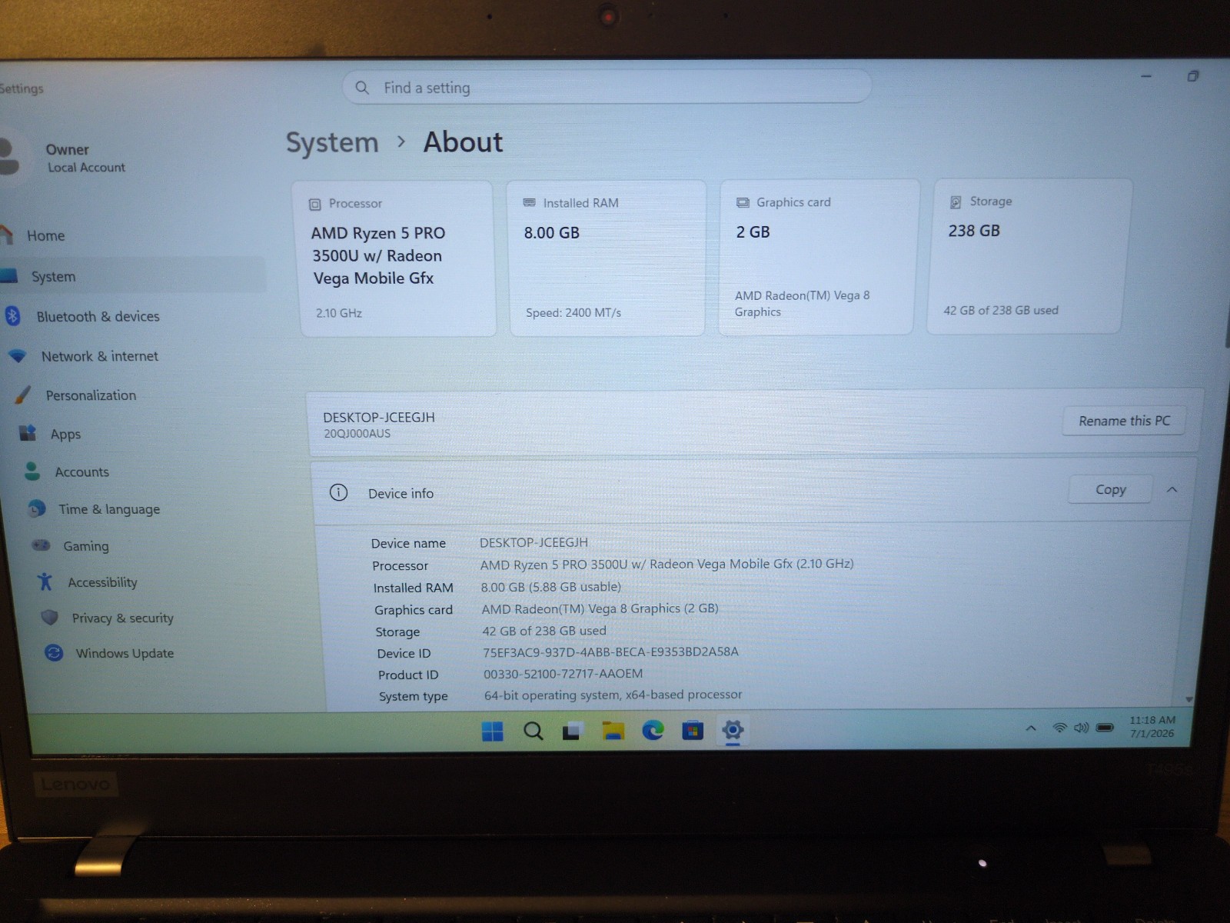Collapse the Device info section
Viewport: 1230px width, 923px height.
pyautogui.click(x=1172, y=489)
